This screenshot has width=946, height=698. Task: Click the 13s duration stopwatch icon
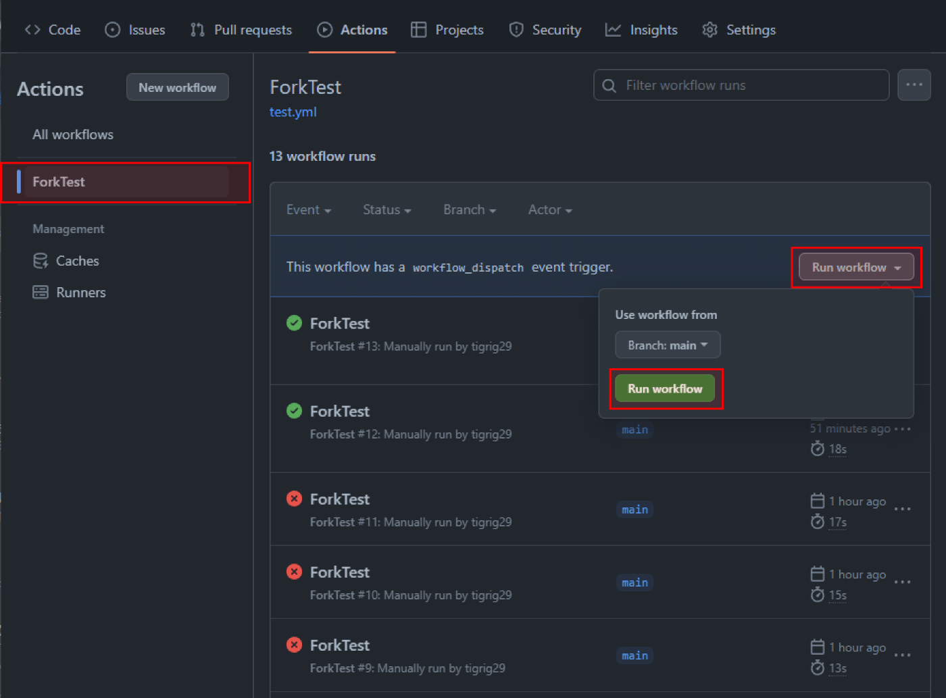coord(818,668)
